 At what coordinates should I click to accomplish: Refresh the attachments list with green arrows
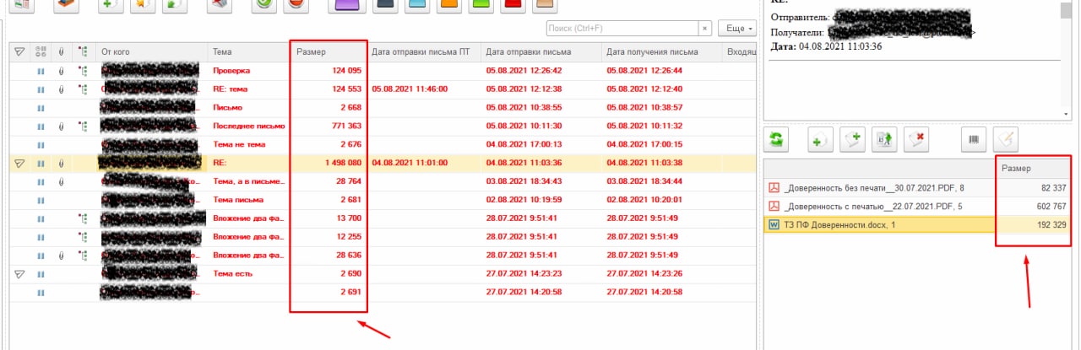[777, 139]
